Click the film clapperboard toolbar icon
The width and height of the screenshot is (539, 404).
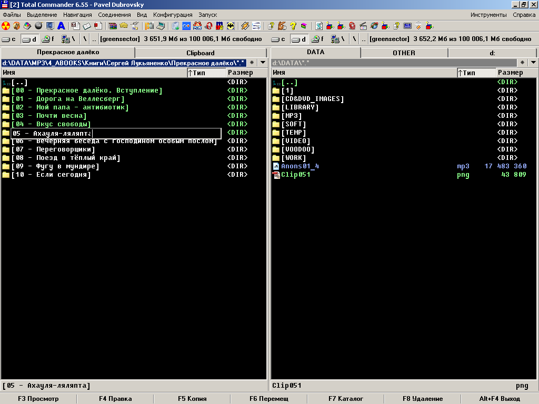pyautogui.click(x=363, y=26)
